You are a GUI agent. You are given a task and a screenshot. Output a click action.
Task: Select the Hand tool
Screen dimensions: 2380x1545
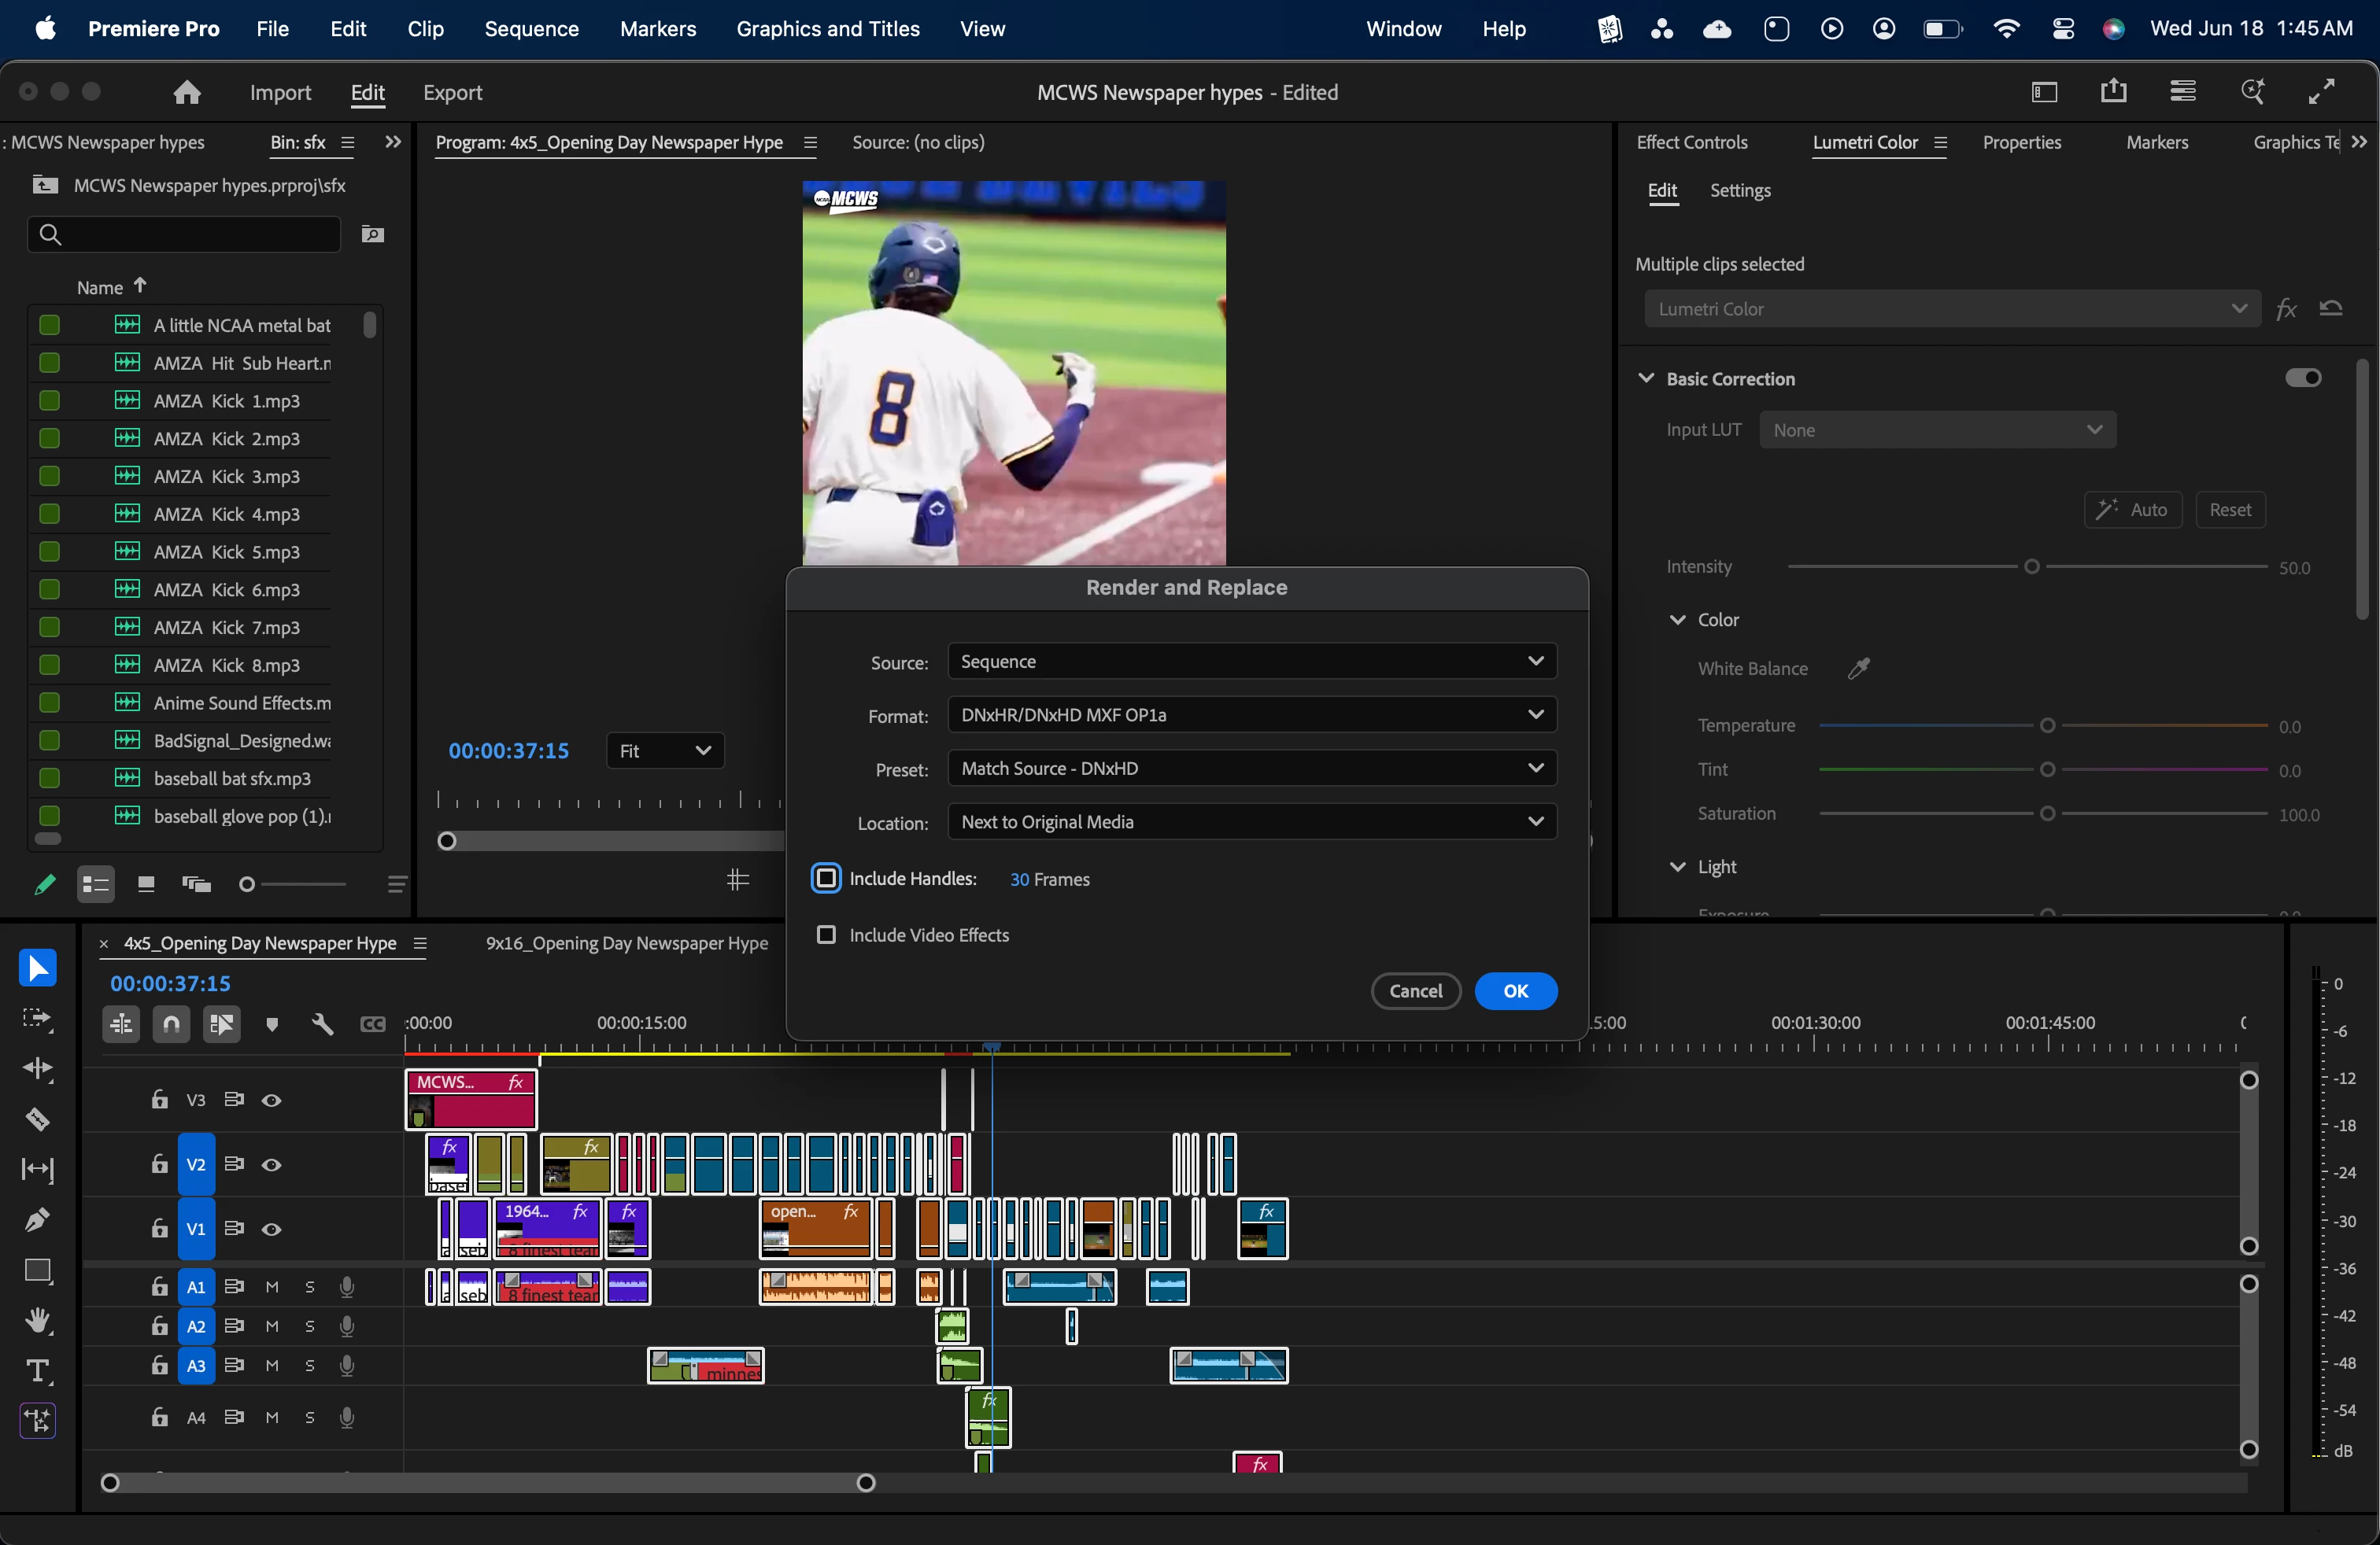click(37, 1321)
